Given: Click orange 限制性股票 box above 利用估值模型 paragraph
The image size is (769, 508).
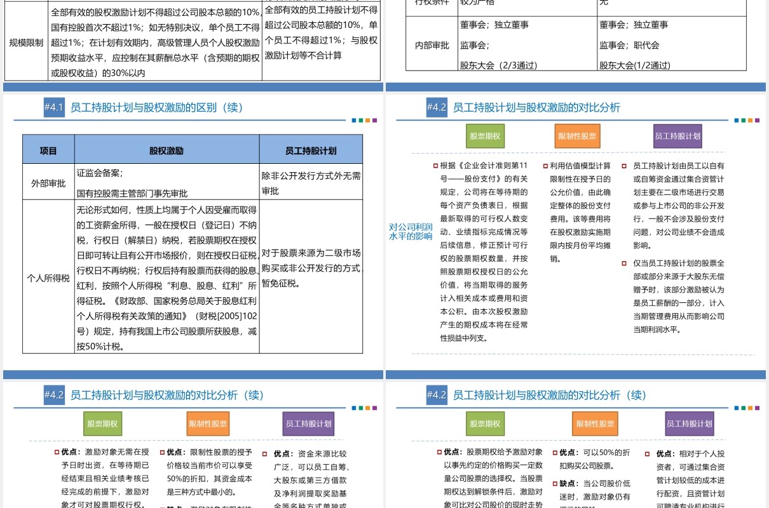Looking at the screenshot, I should (x=577, y=136).
